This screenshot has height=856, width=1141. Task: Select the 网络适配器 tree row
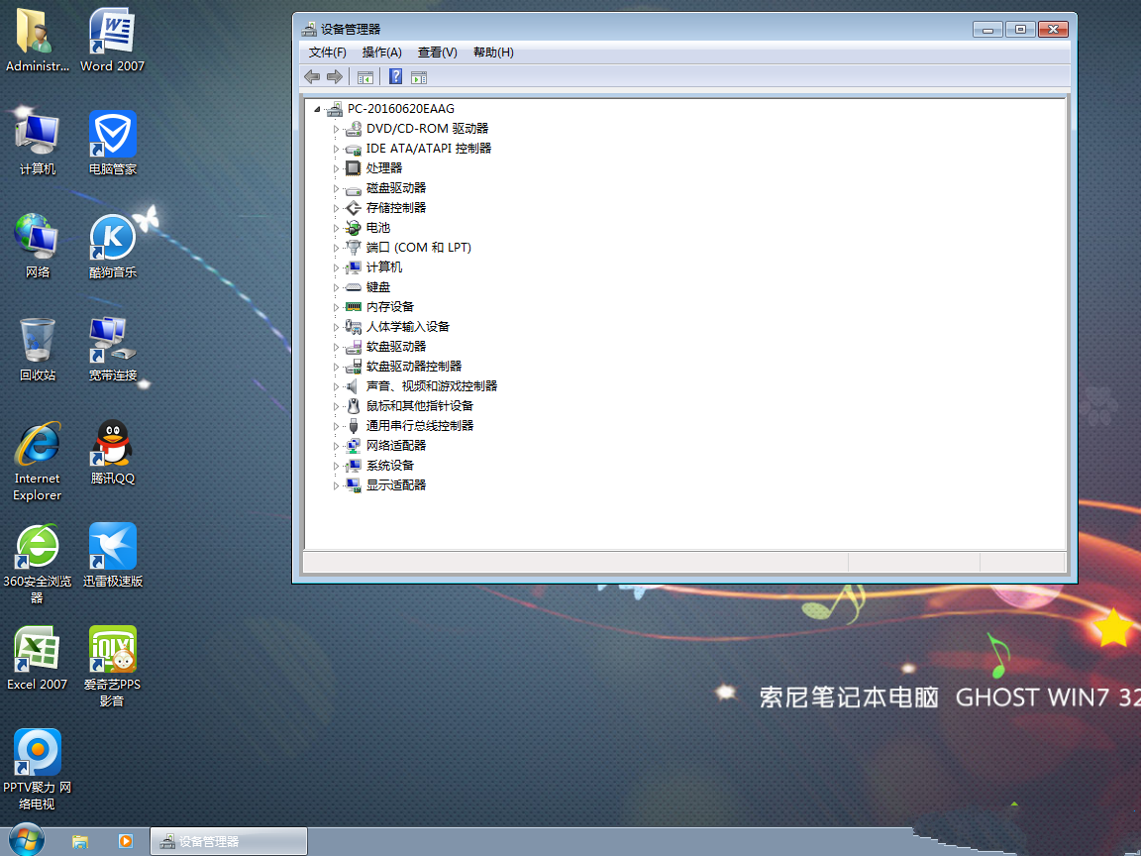396,446
